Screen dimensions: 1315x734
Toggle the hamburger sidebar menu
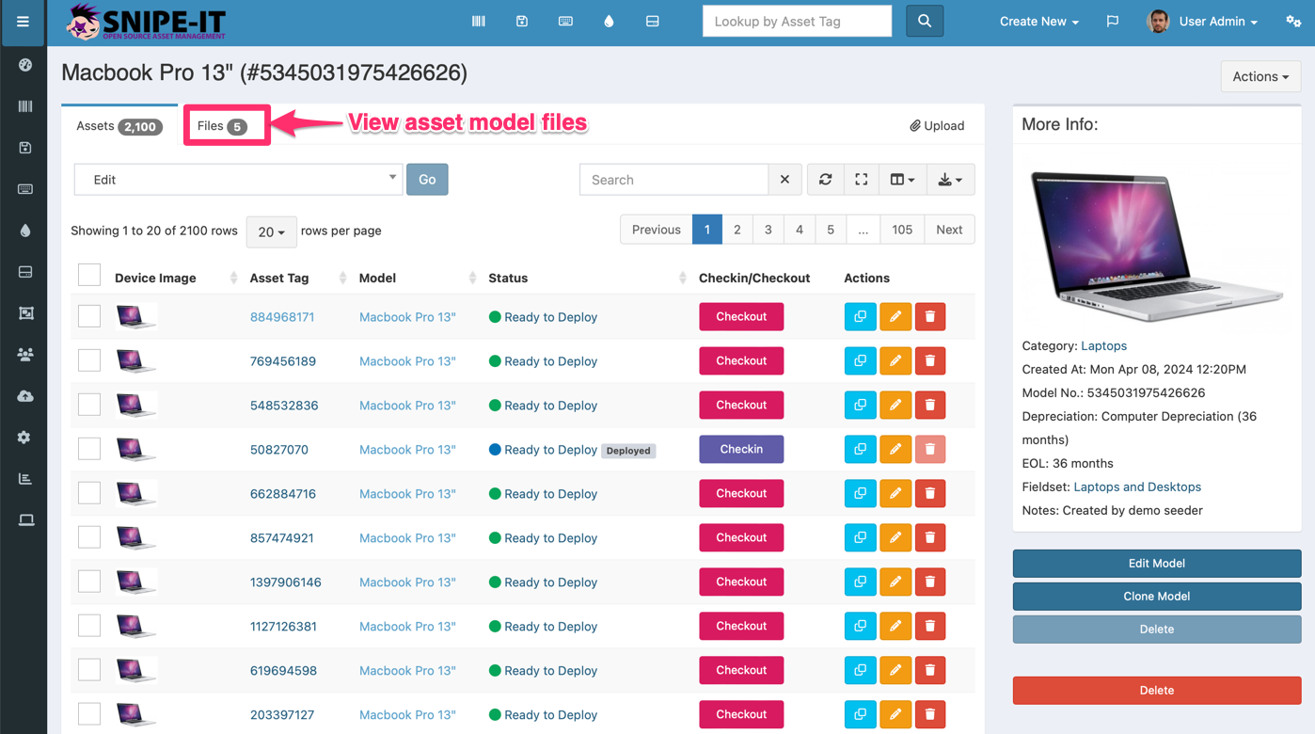click(x=23, y=22)
